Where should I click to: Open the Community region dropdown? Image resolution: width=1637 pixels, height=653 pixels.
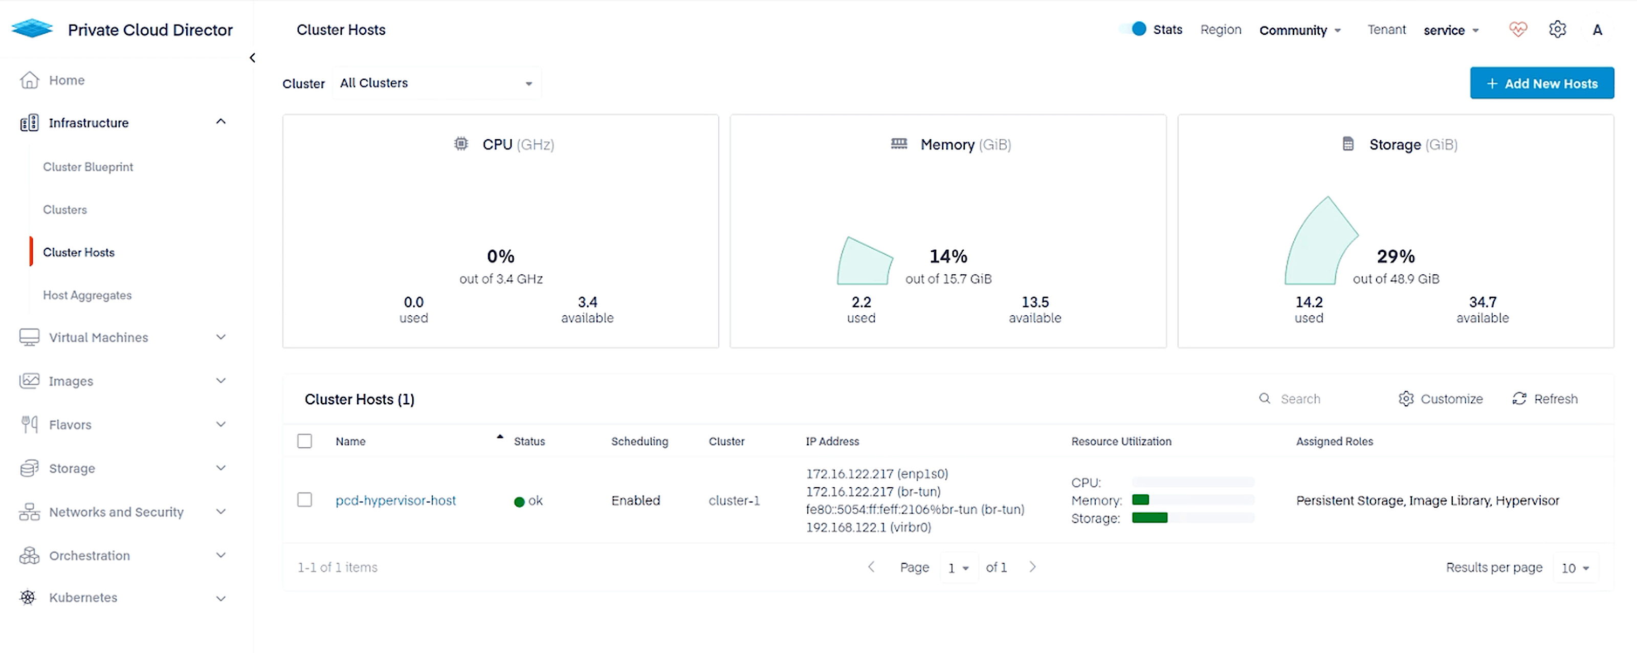[1299, 30]
